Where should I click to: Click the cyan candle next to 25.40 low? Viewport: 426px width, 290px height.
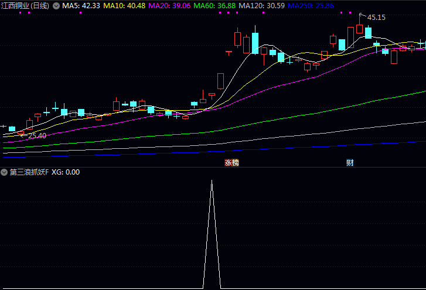point(12,128)
